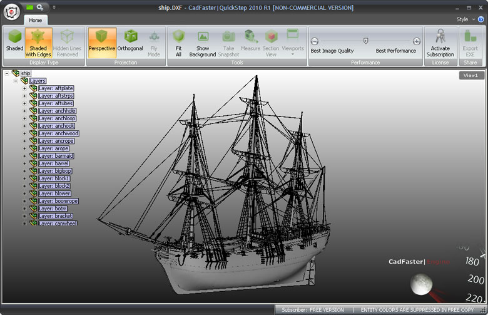Click the blue help icon

click(x=481, y=19)
